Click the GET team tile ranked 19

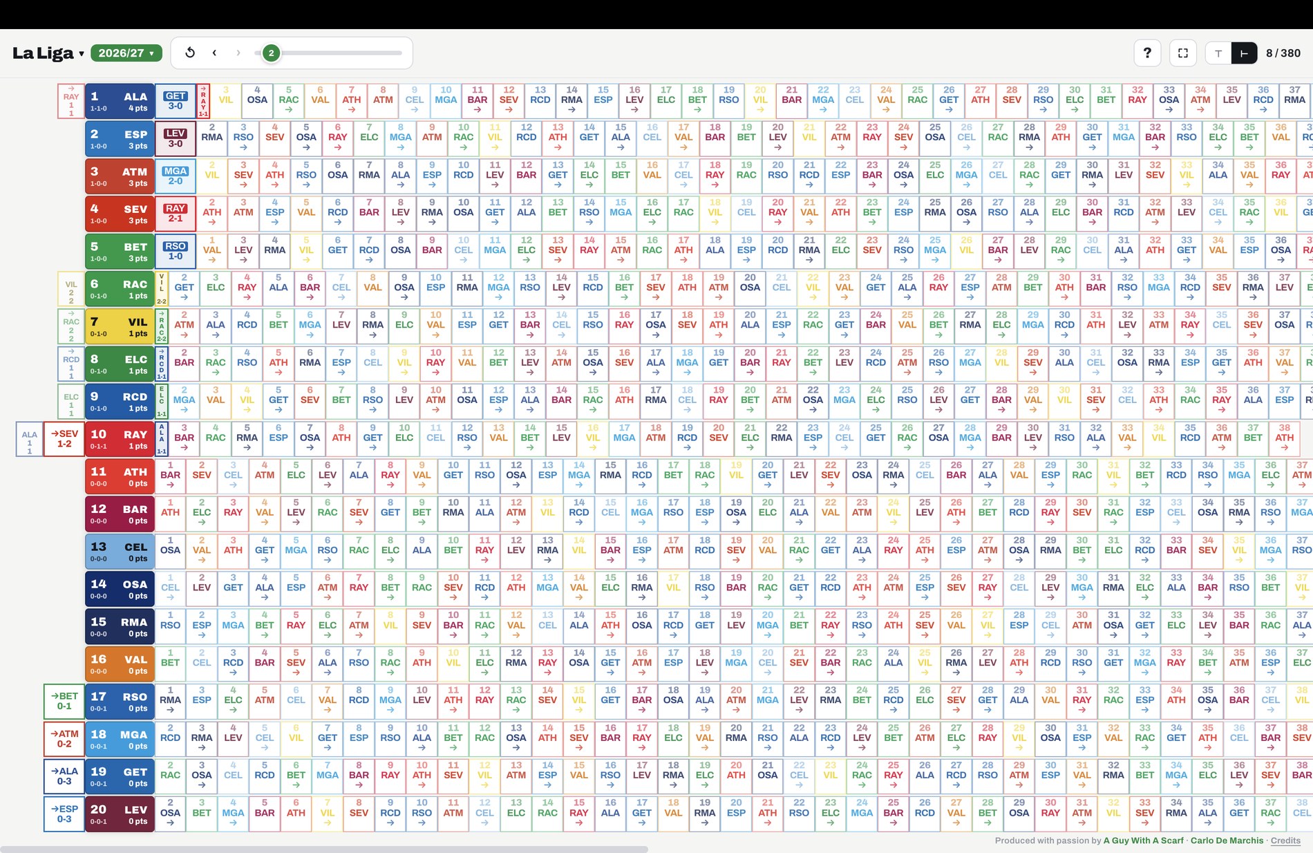coord(120,777)
